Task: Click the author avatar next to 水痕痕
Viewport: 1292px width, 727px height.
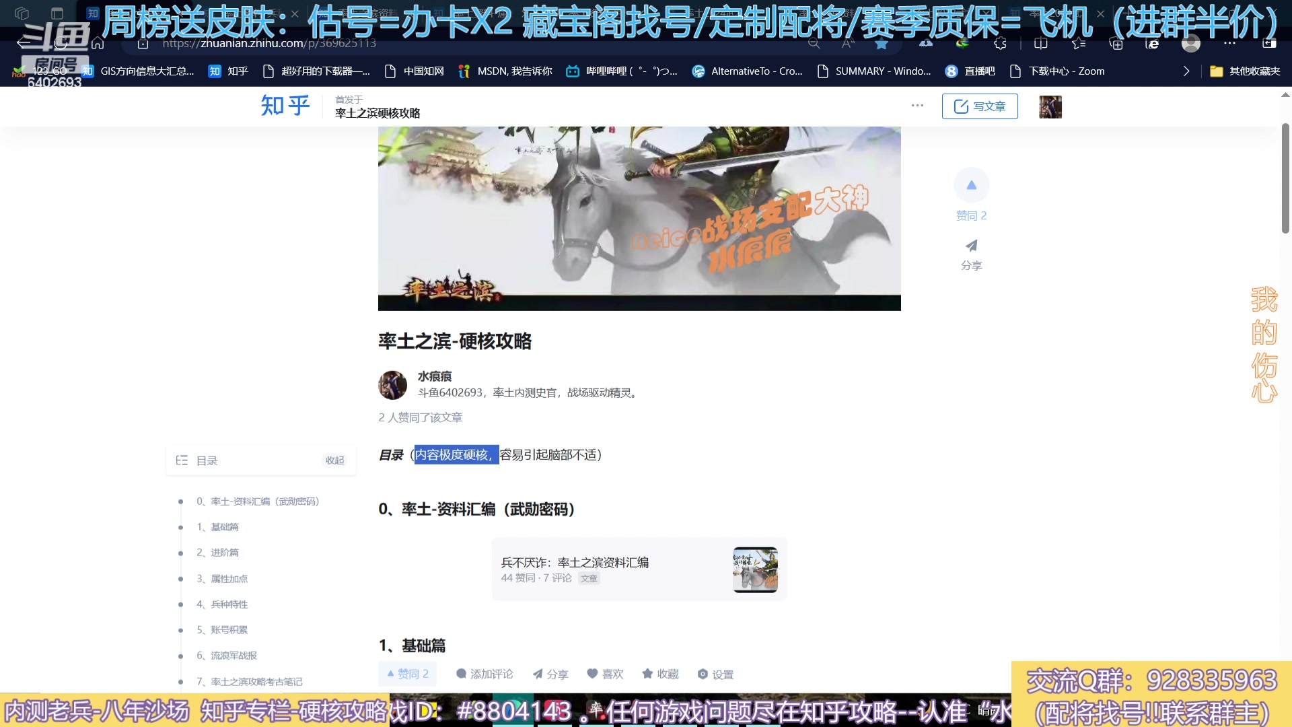Action: 392,385
